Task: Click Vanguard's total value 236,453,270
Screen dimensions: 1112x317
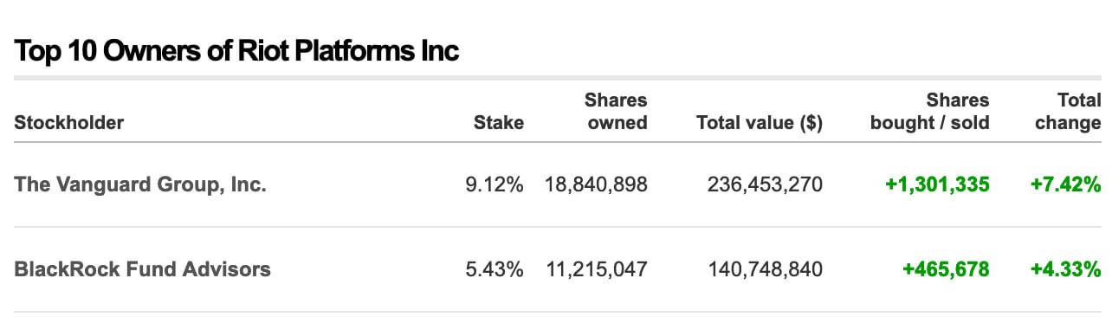Action: coord(765,184)
